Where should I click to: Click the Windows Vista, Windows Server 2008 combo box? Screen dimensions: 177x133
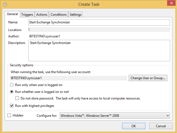115,116
